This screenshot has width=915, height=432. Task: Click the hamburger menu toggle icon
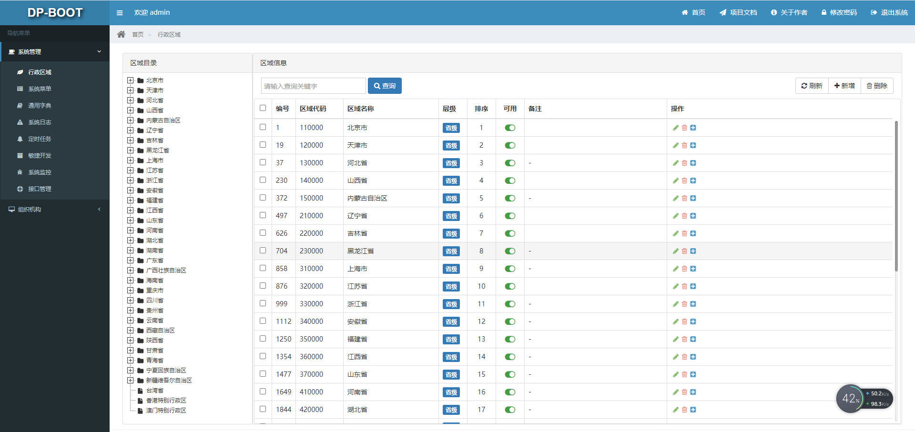(x=120, y=13)
